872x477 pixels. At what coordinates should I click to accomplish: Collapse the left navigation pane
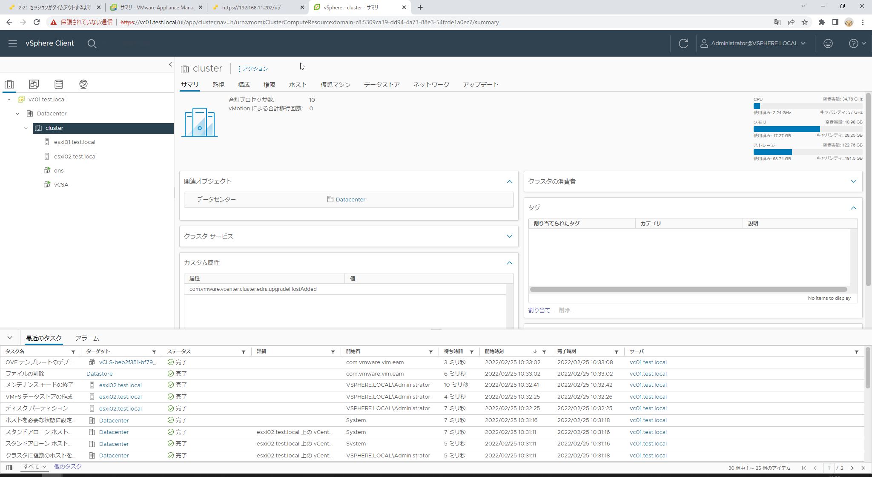click(x=170, y=64)
